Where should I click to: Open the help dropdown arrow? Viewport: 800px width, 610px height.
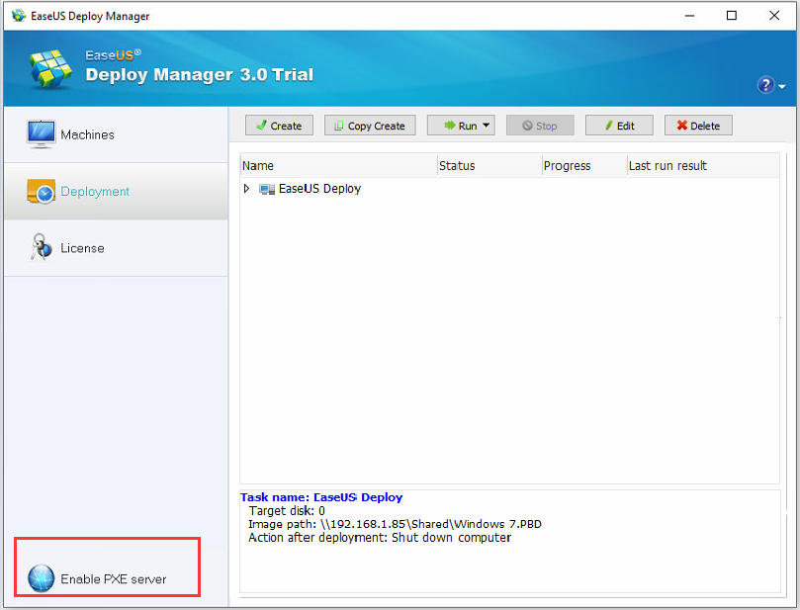point(782,87)
